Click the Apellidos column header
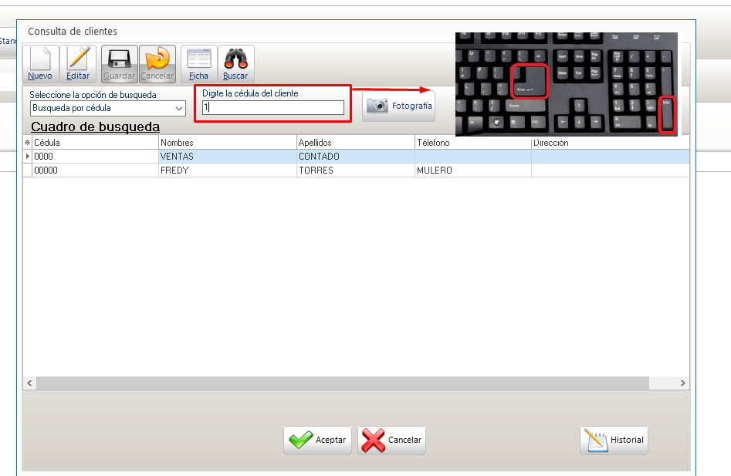The image size is (731, 476). 355,143
